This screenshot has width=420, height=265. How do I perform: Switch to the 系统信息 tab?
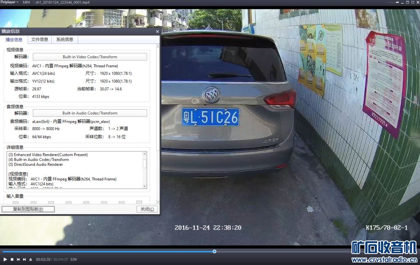pyautogui.click(x=65, y=40)
